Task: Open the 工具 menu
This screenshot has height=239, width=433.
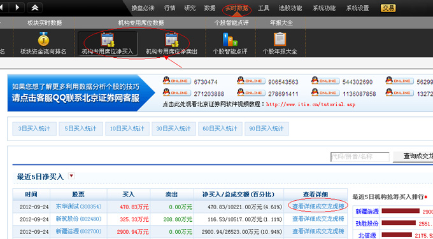Action: point(264,8)
